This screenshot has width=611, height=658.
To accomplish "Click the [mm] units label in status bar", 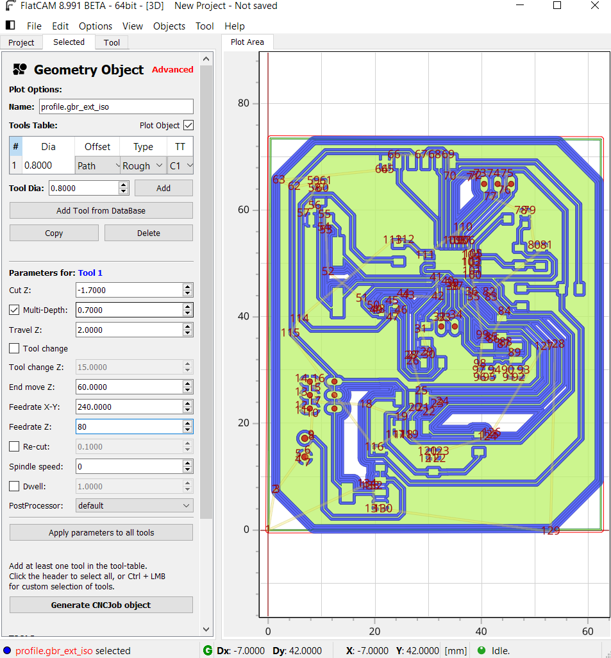I will 456,650.
